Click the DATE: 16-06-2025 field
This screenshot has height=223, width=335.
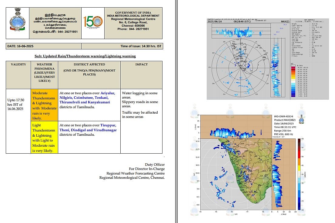19,46
